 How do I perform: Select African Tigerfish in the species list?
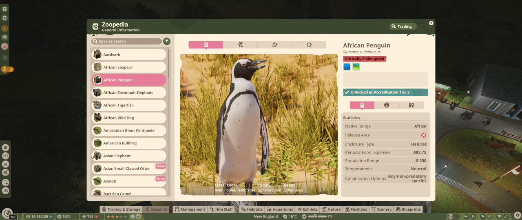click(129, 105)
